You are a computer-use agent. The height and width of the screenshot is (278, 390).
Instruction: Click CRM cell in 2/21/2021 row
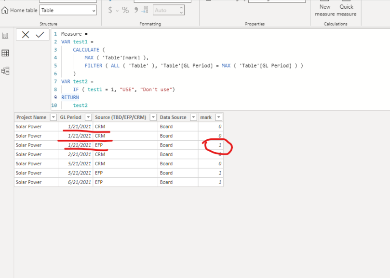tap(125, 154)
